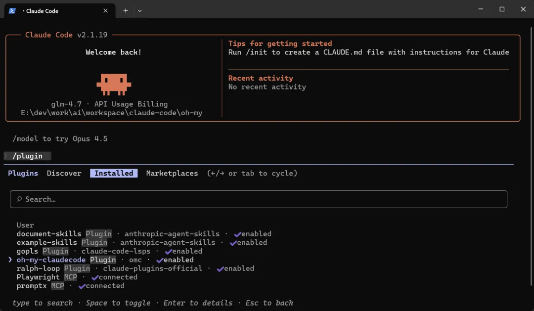Select the gopls plugin row
The width and height of the screenshot is (534, 311).
click(x=109, y=251)
